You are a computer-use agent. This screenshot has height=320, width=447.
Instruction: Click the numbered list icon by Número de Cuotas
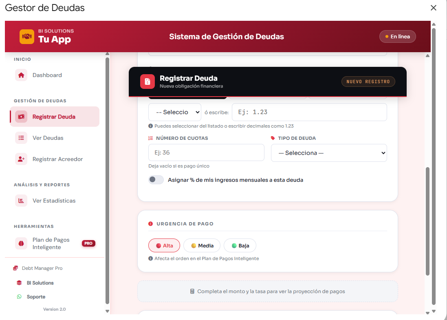click(150, 138)
